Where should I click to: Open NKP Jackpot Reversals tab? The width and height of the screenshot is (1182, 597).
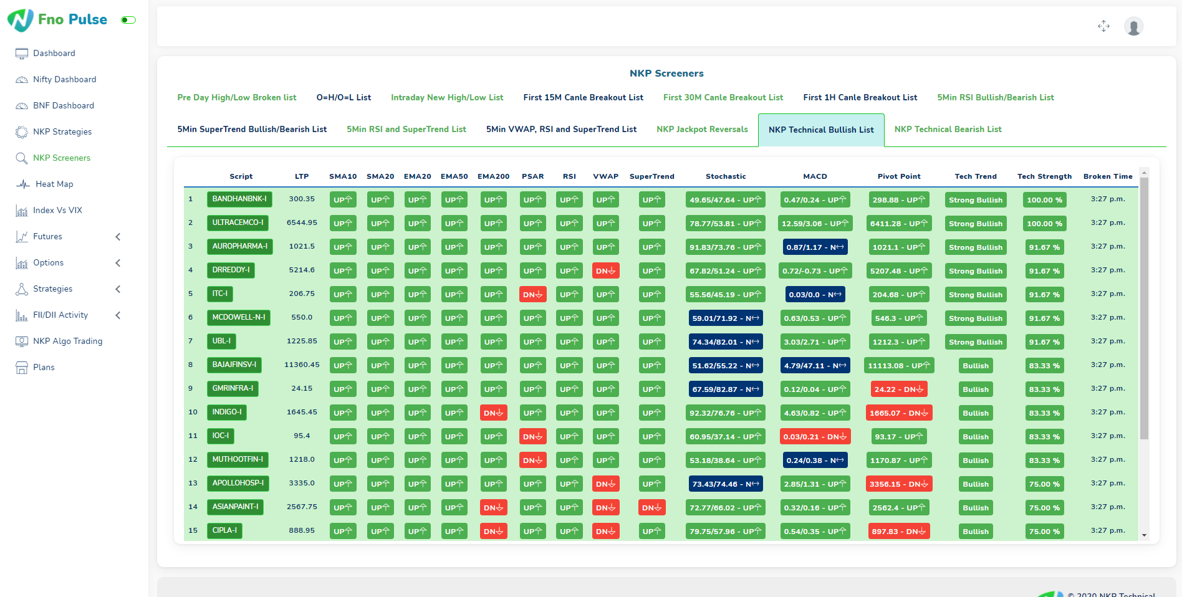[702, 129]
